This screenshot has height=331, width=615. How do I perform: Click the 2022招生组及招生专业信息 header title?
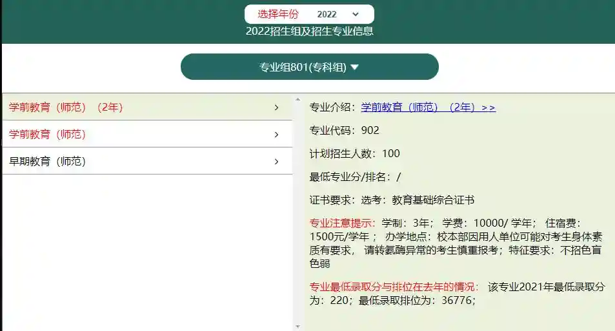coord(309,31)
